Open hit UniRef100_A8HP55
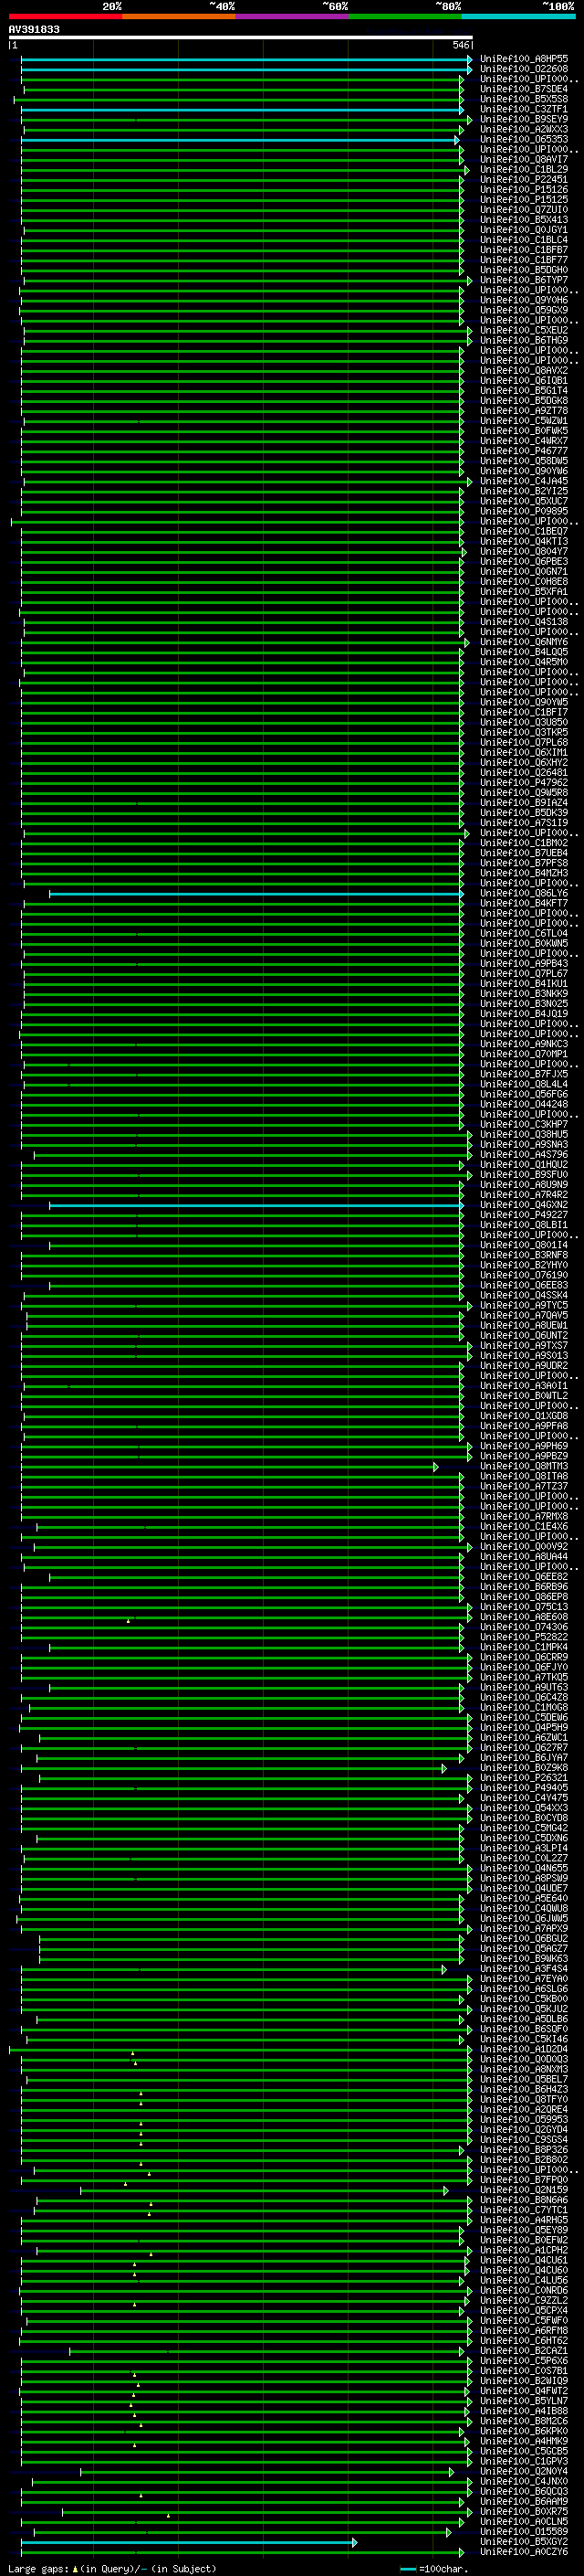 pos(524,59)
